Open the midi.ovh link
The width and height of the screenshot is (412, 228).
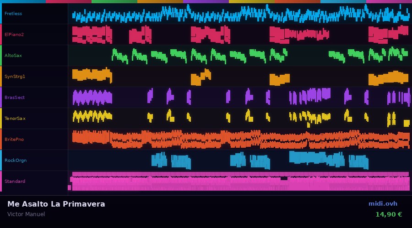click(383, 204)
